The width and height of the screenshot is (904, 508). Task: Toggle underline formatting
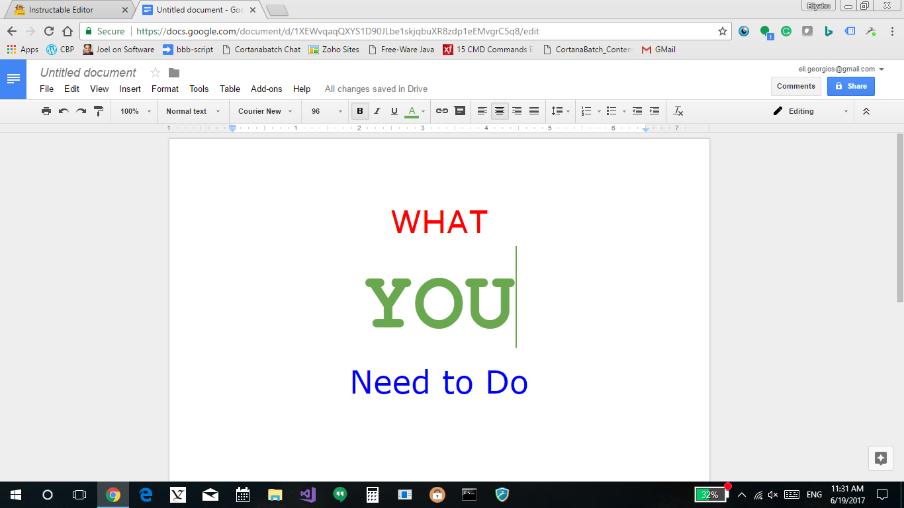tap(394, 111)
